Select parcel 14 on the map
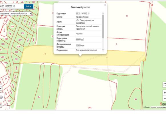 [x=127, y=16]
